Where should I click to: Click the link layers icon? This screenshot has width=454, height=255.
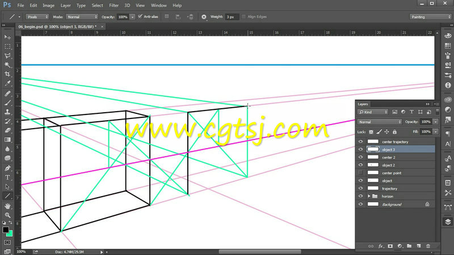coord(371,246)
